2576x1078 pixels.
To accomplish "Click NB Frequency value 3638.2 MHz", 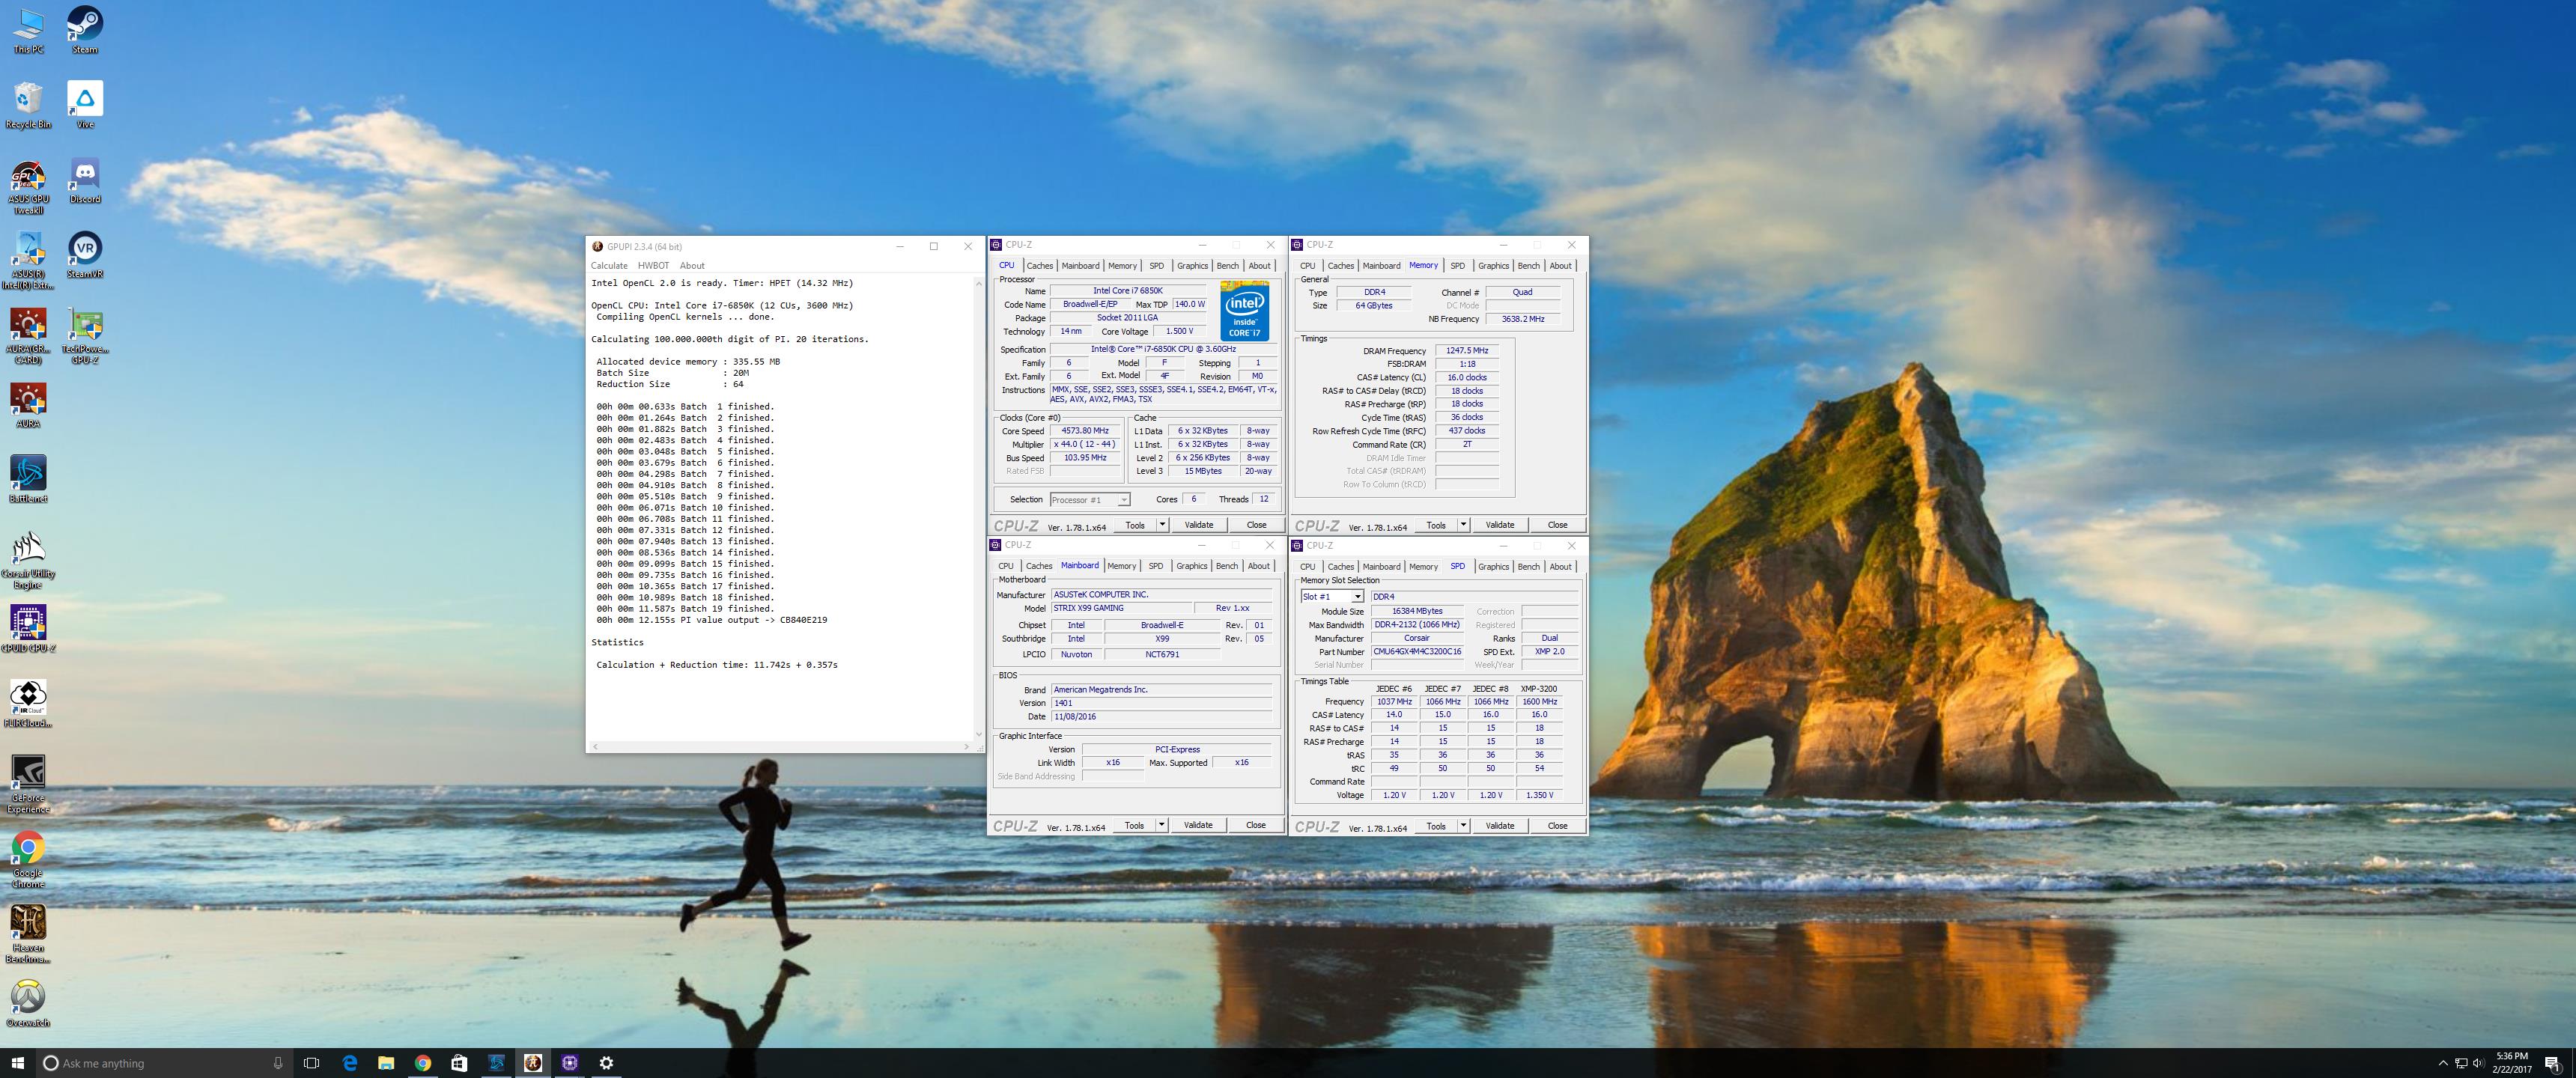I will [1522, 319].
